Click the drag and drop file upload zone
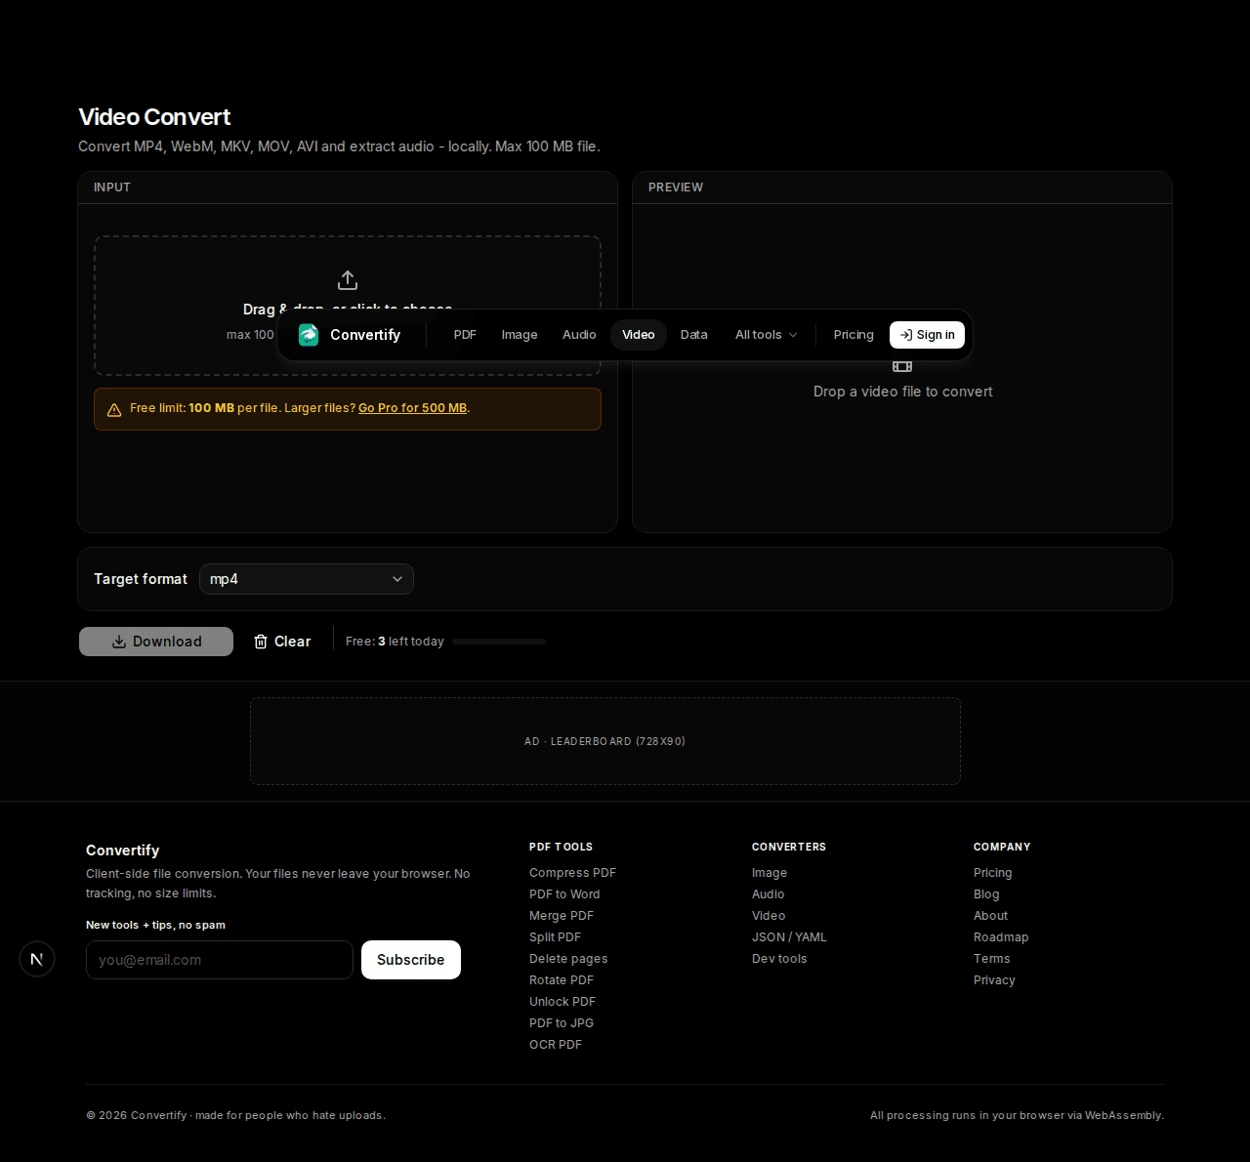The width and height of the screenshot is (1250, 1162). point(348,306)
